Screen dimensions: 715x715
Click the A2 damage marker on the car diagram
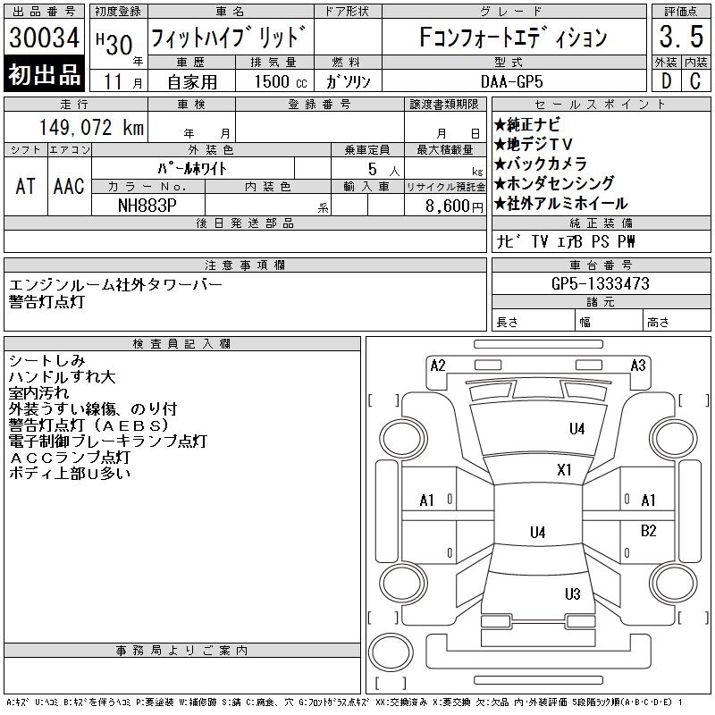pyautogui.click(x=438, y=365)
